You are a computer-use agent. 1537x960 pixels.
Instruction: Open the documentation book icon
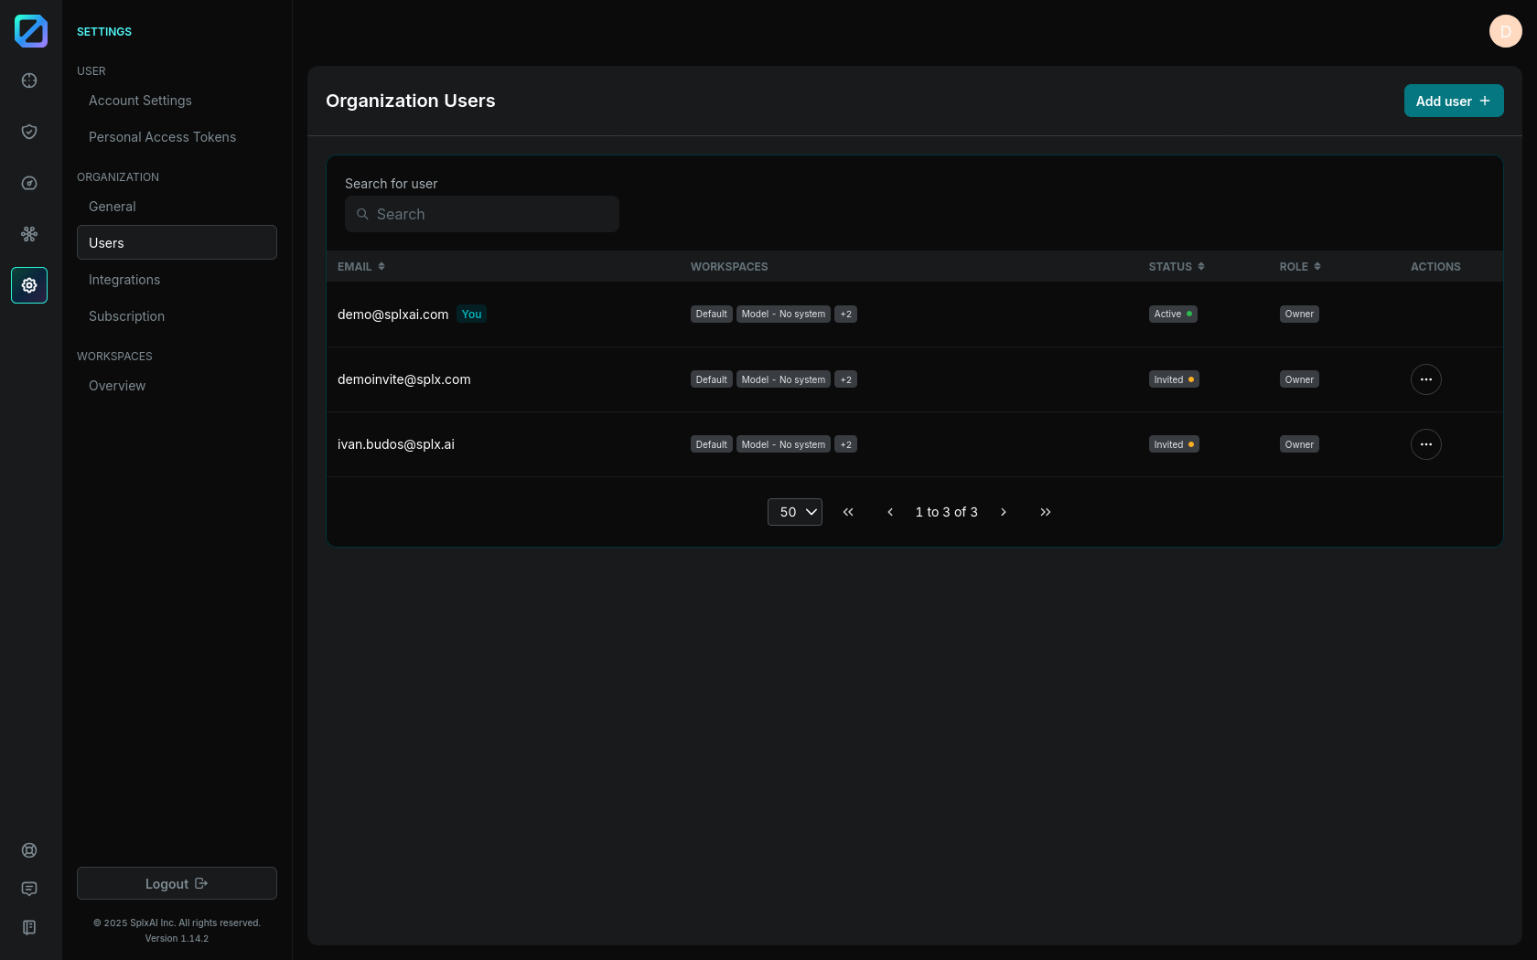pyautogui.click(x=29, y=927)
